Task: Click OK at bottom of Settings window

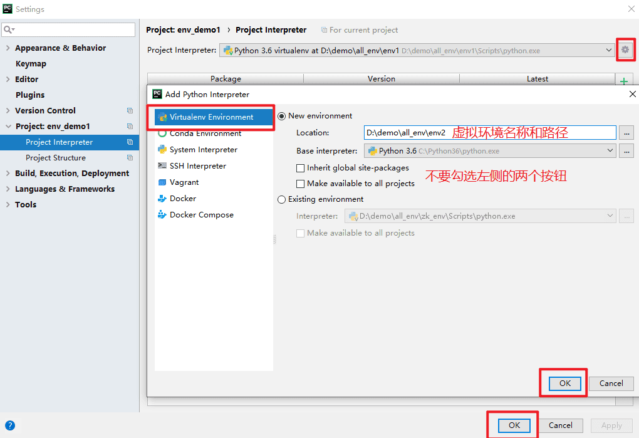Action: click(x=514, y=425)
